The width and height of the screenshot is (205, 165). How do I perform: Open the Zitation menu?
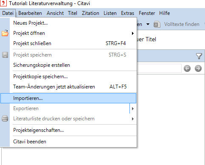tap(90, 13)
